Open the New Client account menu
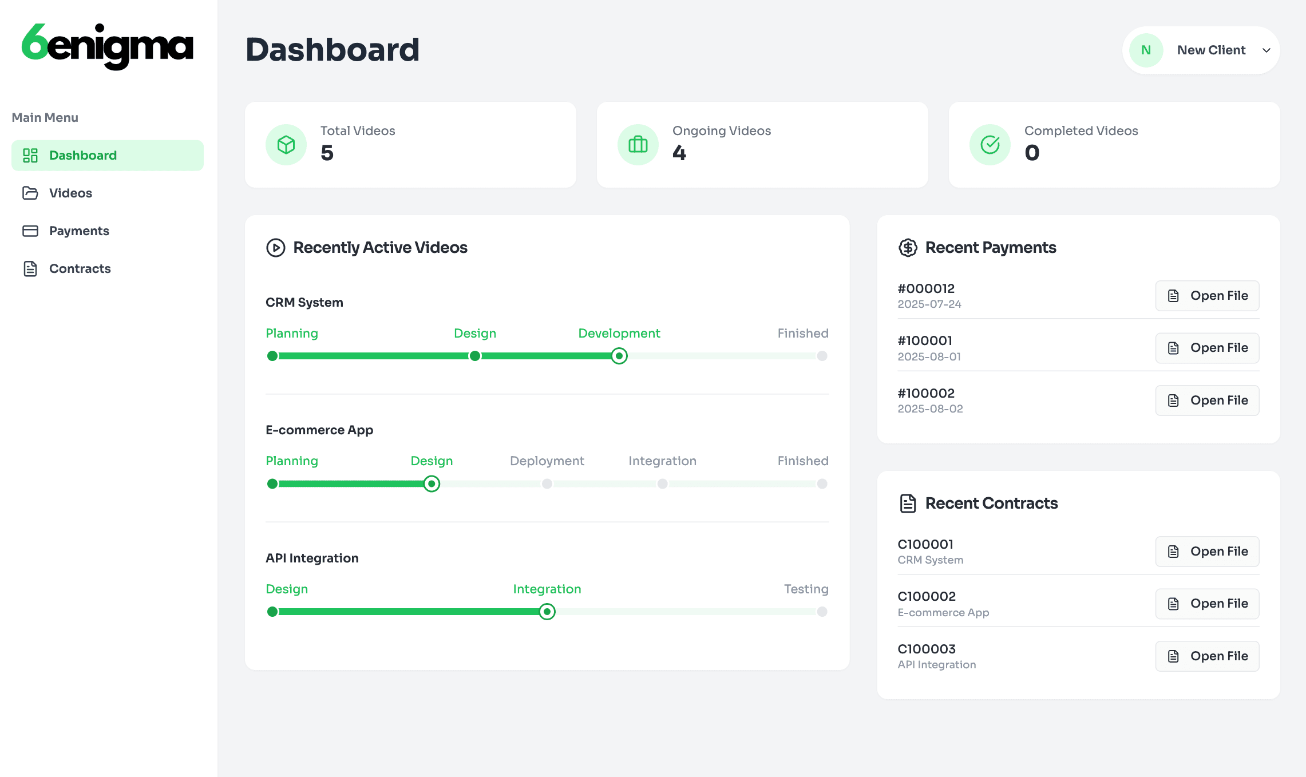Image resolution: width=1306 pixels, height=777 pixels. coord(1210,50)
